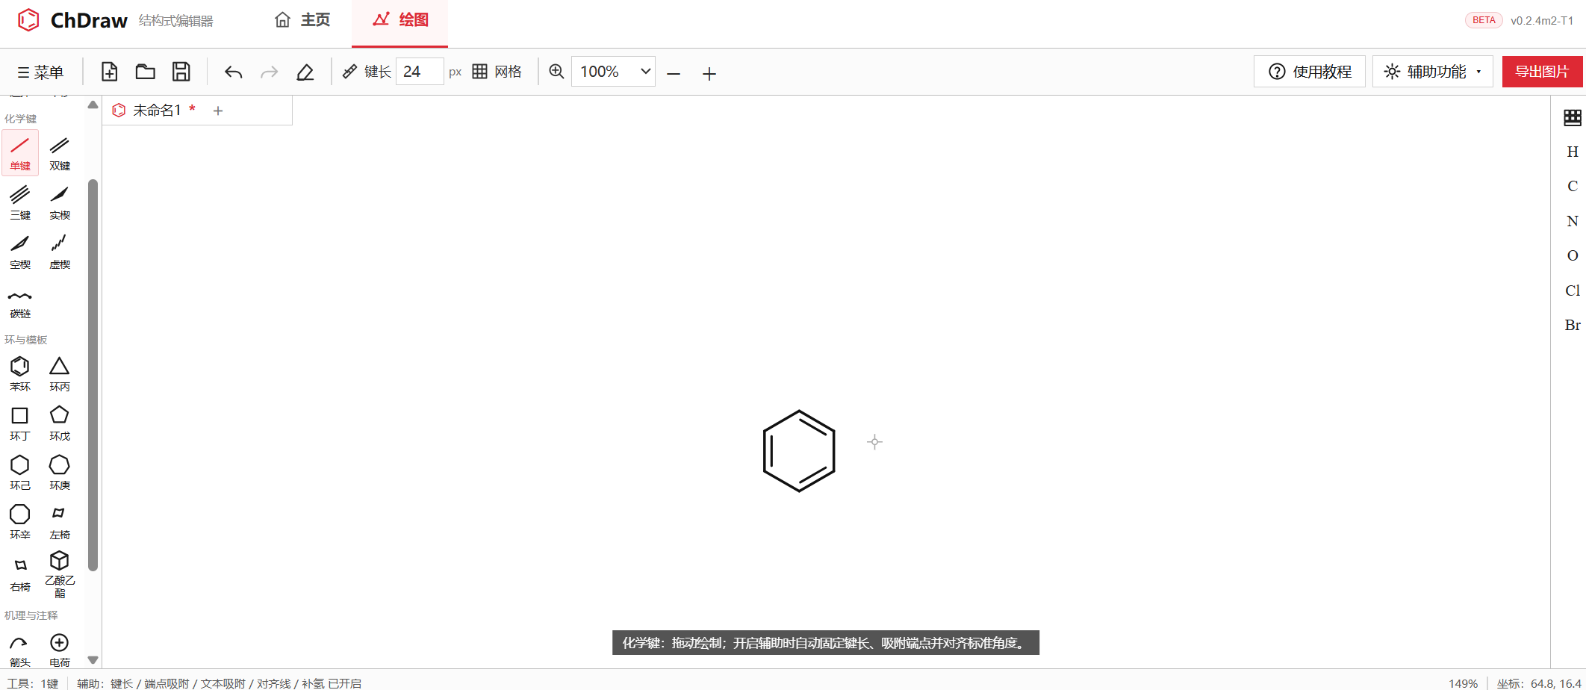The width and height of the screenshot is (1586, 690).
Task: Open the periodic table grid icon
Action: 1573,117
